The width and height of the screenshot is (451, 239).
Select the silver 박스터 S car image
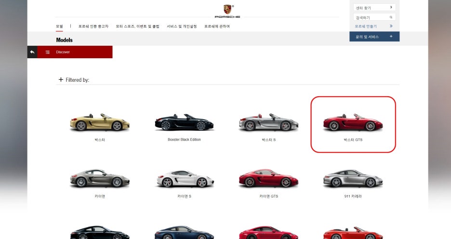[269, 123]
